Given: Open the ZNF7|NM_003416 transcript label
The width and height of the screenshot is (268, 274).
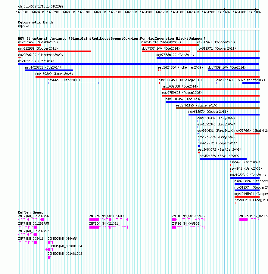Looking at the screenshot, I should tap(31, 239).
